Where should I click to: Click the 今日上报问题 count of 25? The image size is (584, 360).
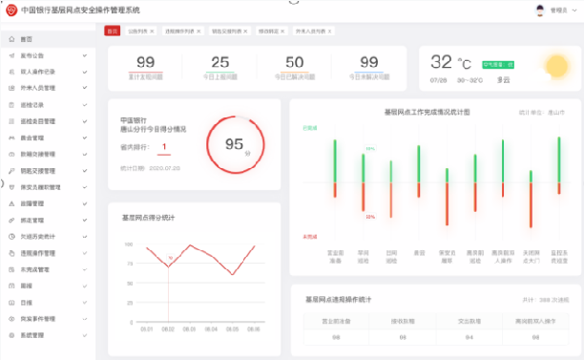(x=220, y=62)
